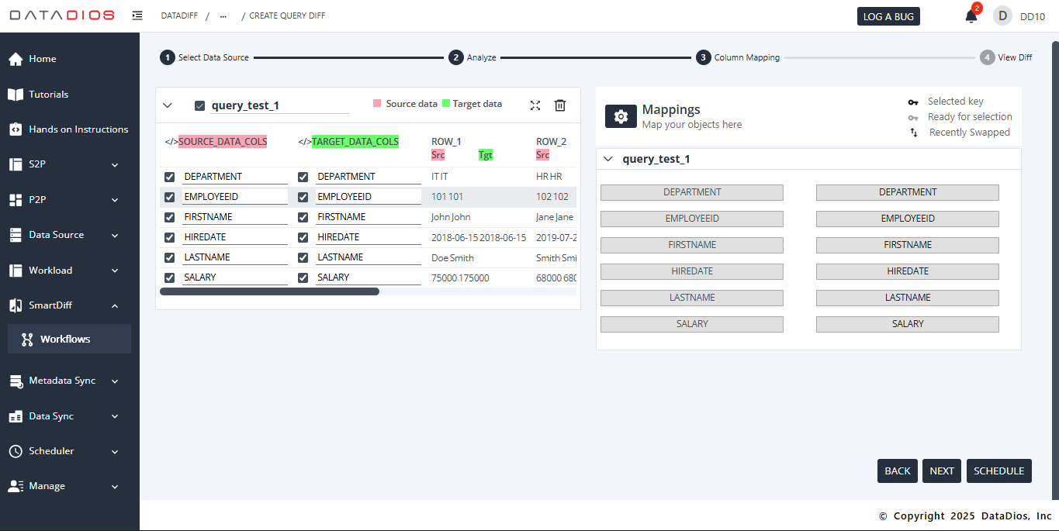Open Tutorials from the sidebar
The height and width of the screenshot is (531, 1059).
click(48, 95)
